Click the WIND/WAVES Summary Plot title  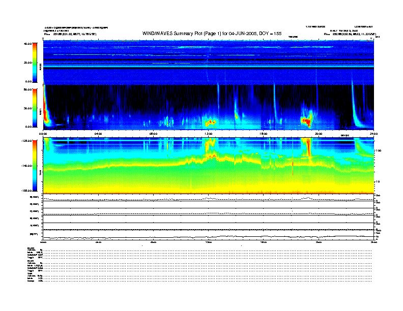click(212, 34)
